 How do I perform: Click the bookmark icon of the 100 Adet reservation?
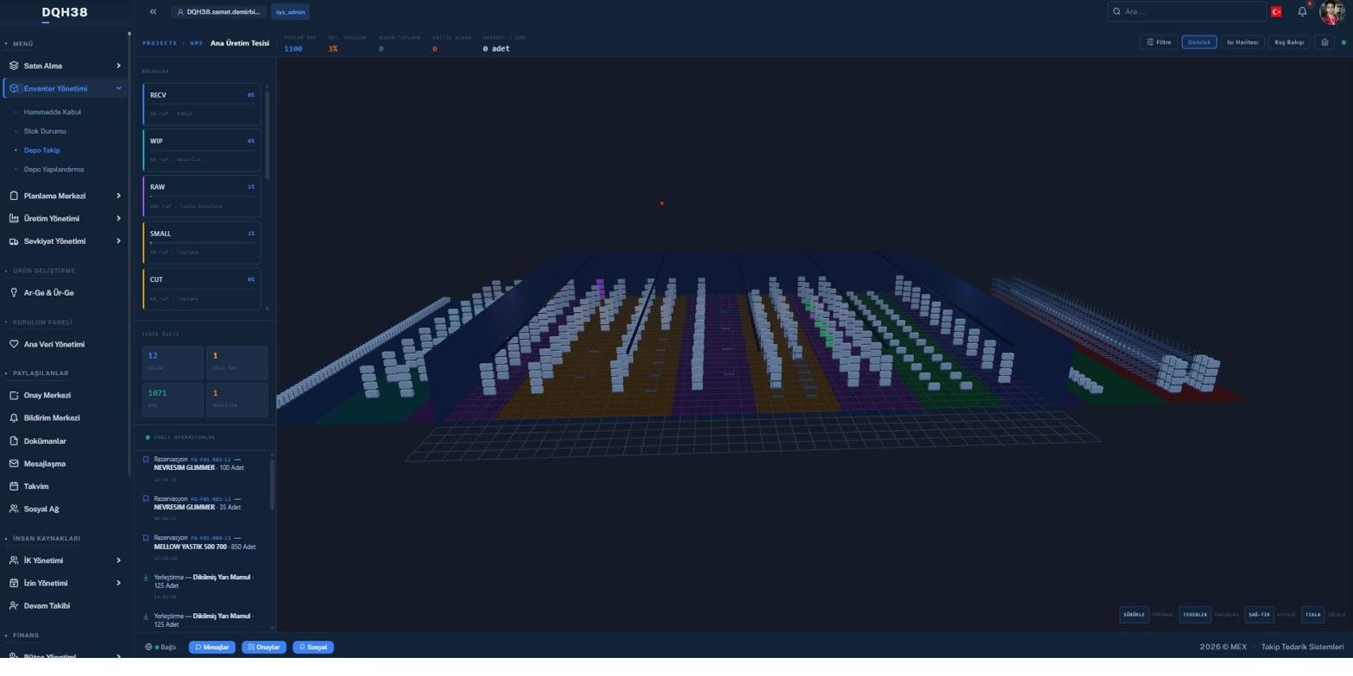point(146,460)
